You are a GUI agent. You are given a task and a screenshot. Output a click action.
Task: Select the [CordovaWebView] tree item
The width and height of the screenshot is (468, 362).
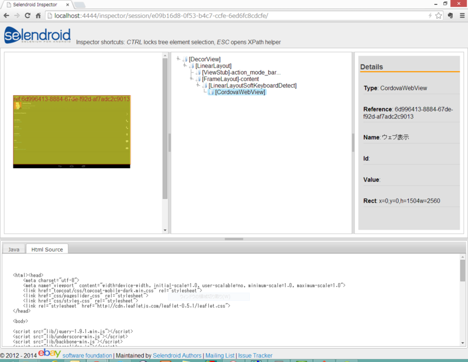(240, 92)
